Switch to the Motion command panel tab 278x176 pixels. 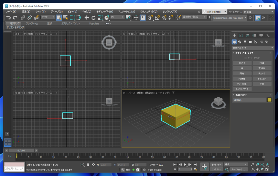point(254,35)
